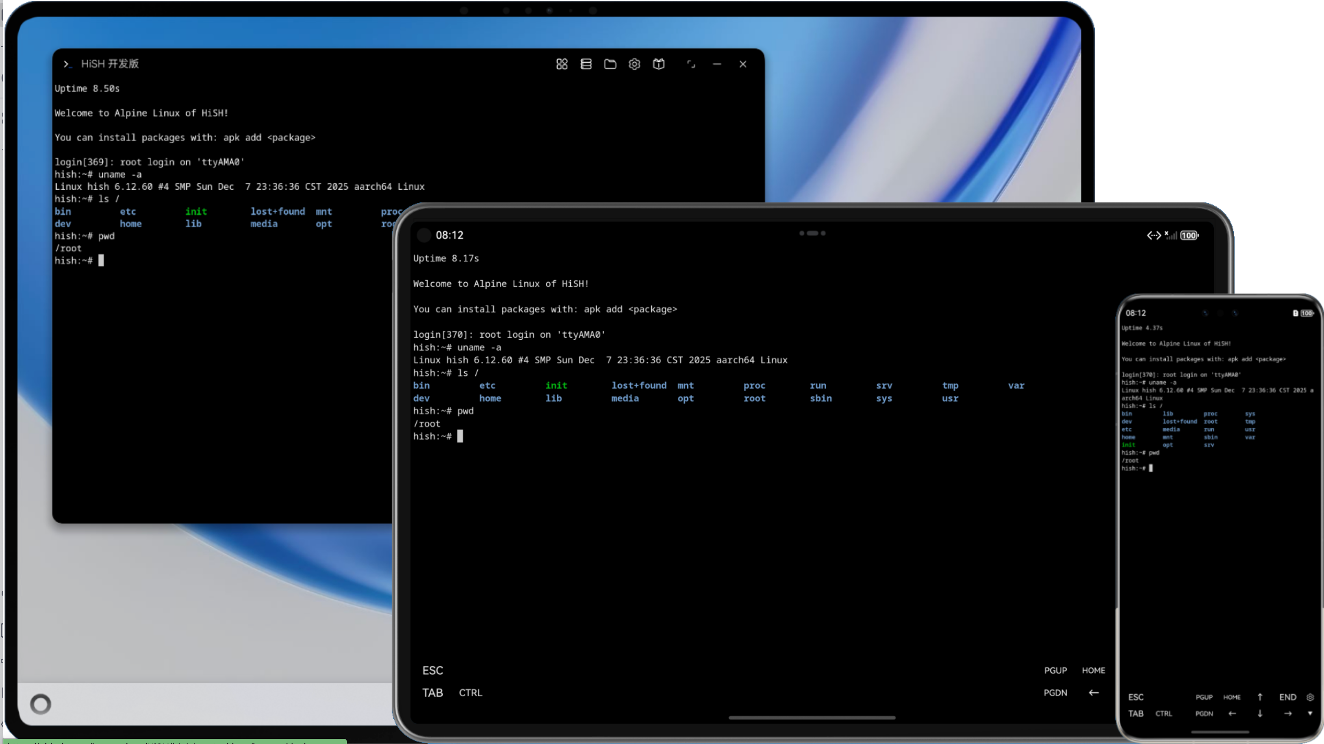Tap the right arrow key on phone keyboard bar
This screenshot has width=1324, height=744.
(1287, 713)
